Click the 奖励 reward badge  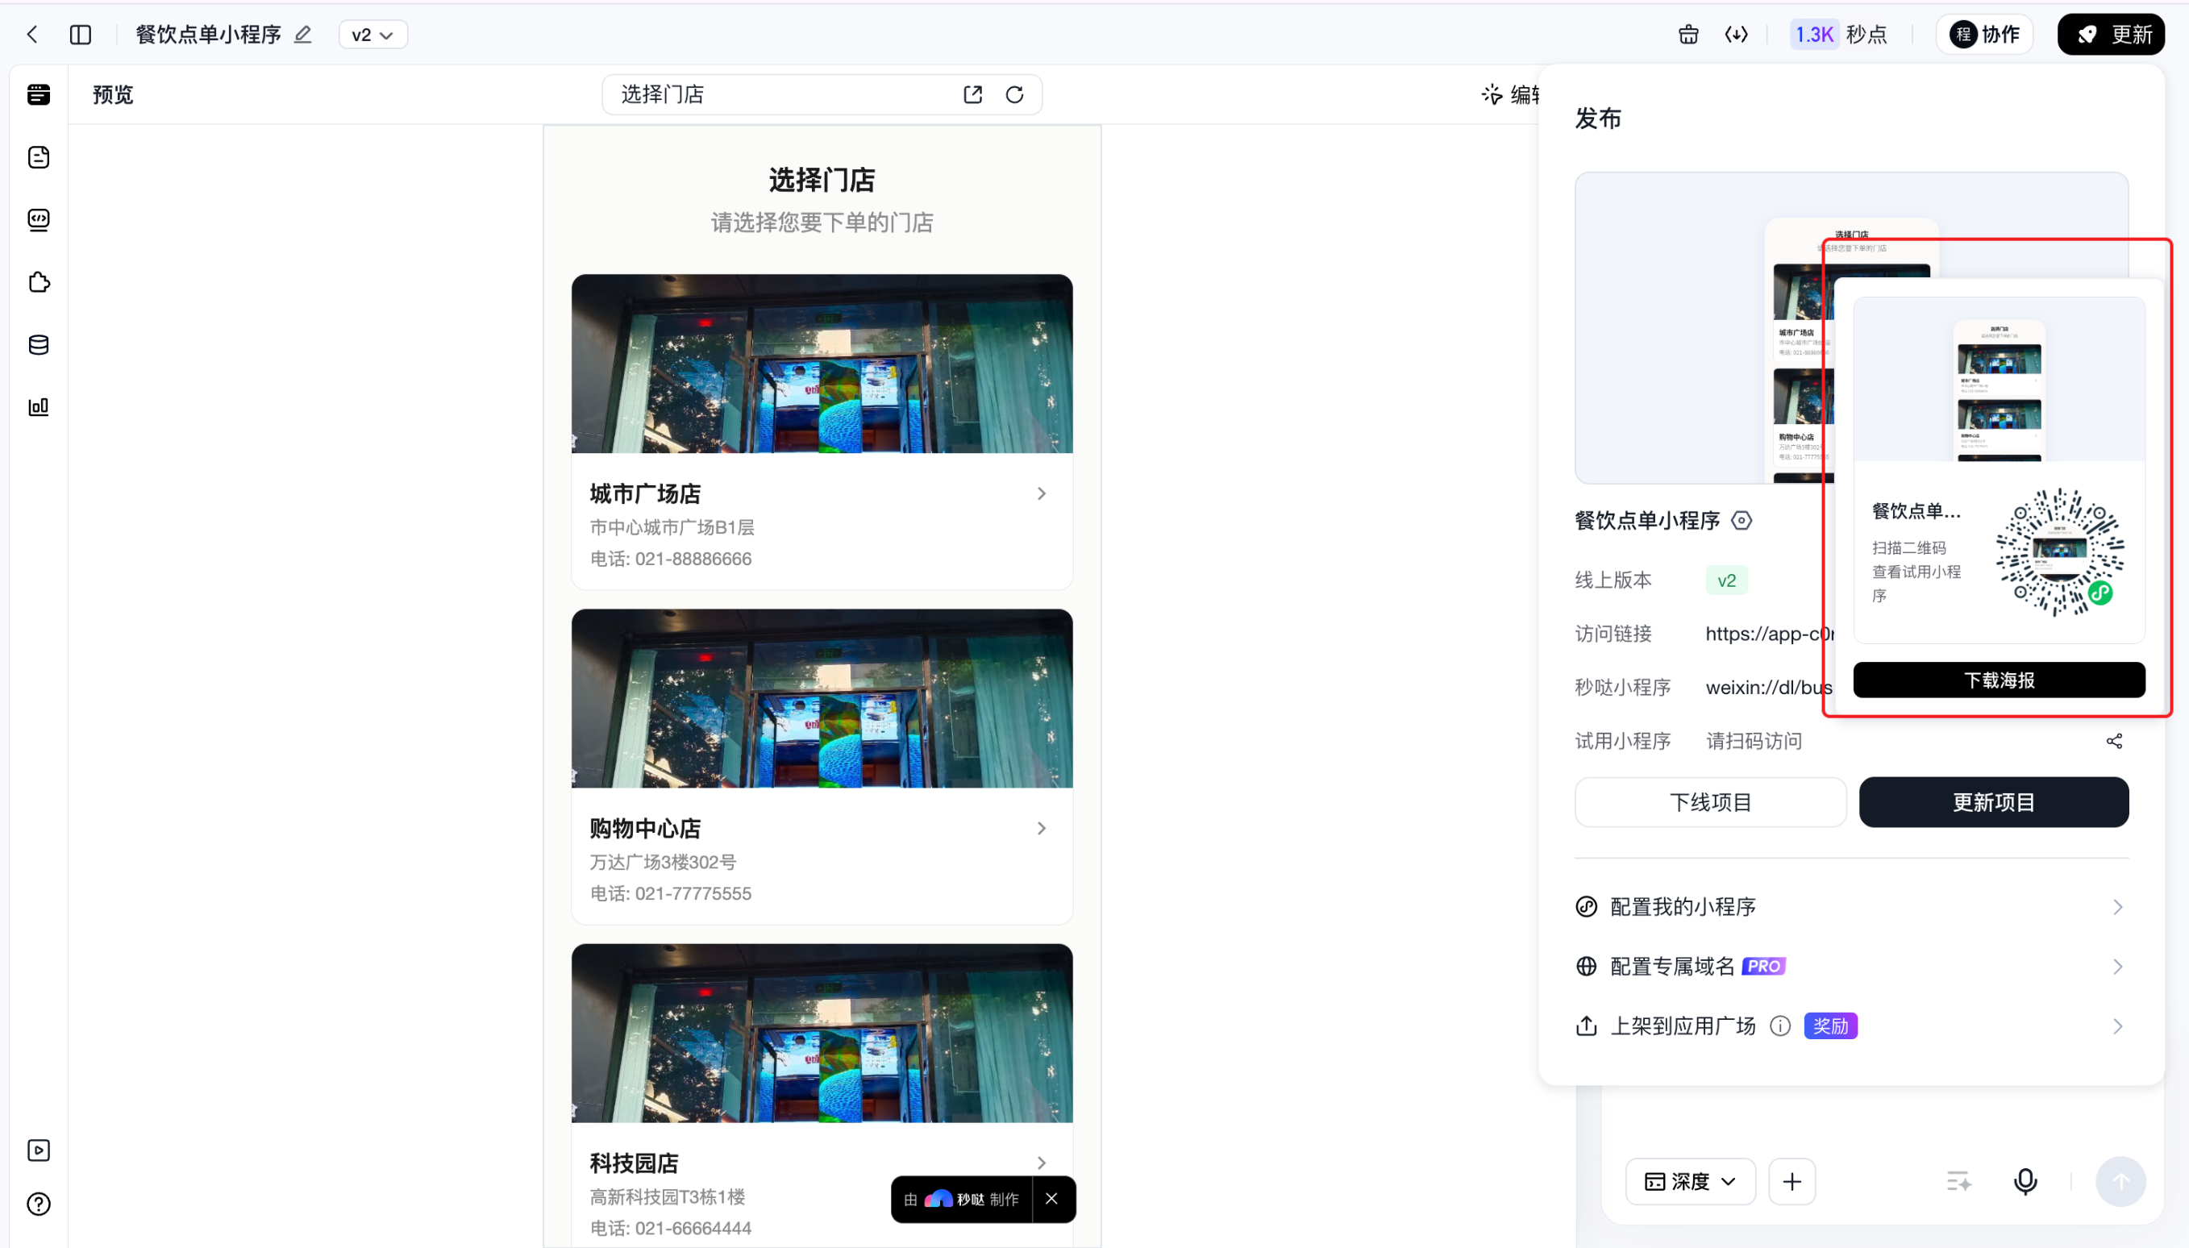(1831, 1026)
